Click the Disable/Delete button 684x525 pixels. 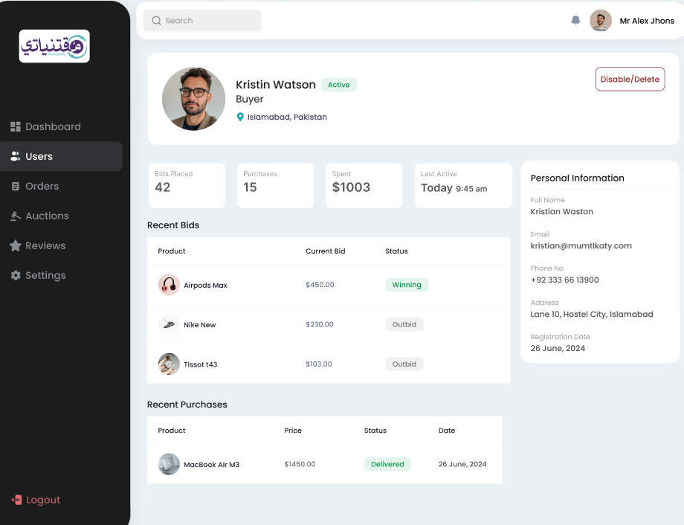point(630,79)
